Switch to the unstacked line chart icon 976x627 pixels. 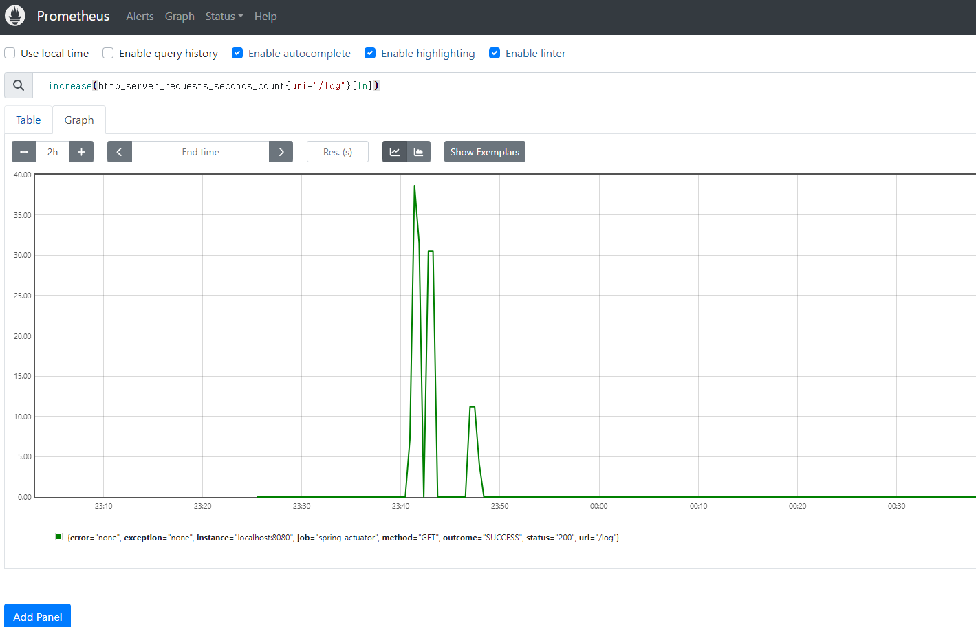click(x=395, y=152)
